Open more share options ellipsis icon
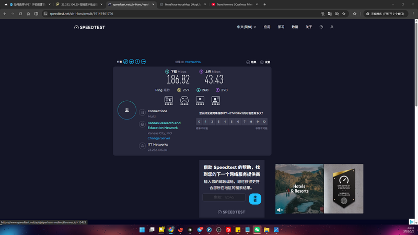The image size is (418, 235). click(143, 62)
